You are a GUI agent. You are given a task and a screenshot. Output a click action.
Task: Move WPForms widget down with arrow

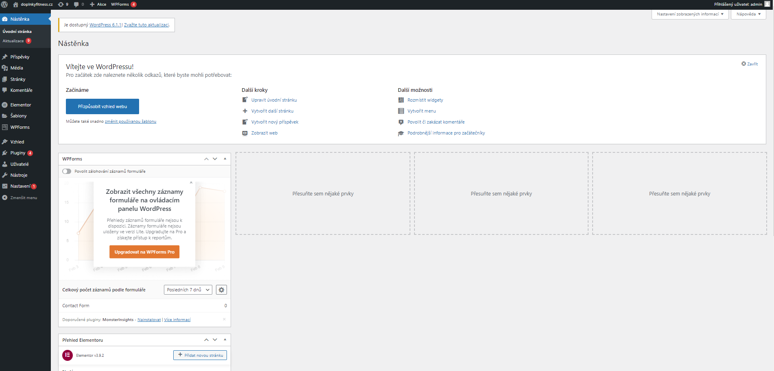[215, 159]
